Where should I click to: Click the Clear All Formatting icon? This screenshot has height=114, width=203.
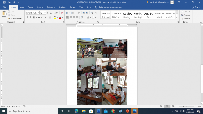click(62, 13)
